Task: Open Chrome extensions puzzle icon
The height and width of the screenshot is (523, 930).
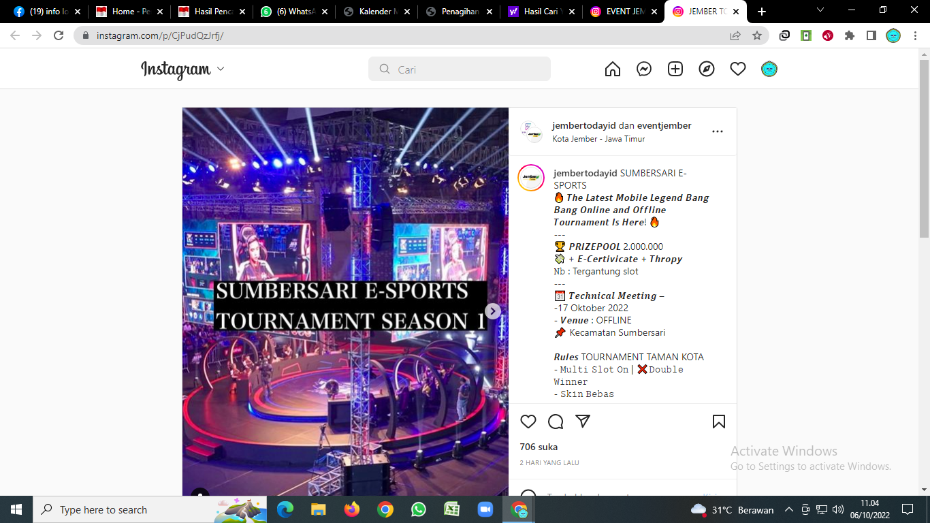Action: coord(850,35)
